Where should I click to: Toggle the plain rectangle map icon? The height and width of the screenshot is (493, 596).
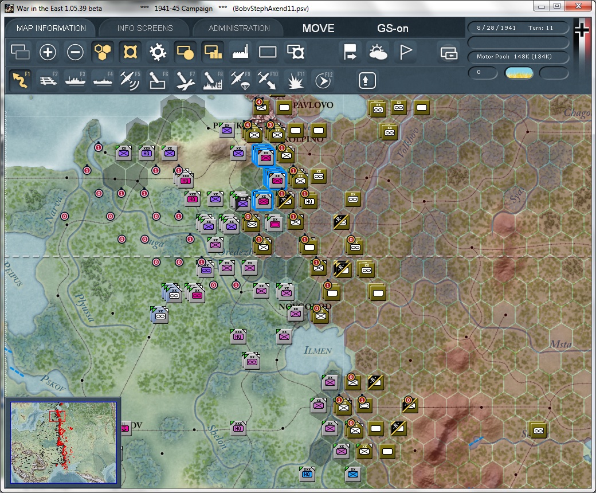(x=268, y=52)
